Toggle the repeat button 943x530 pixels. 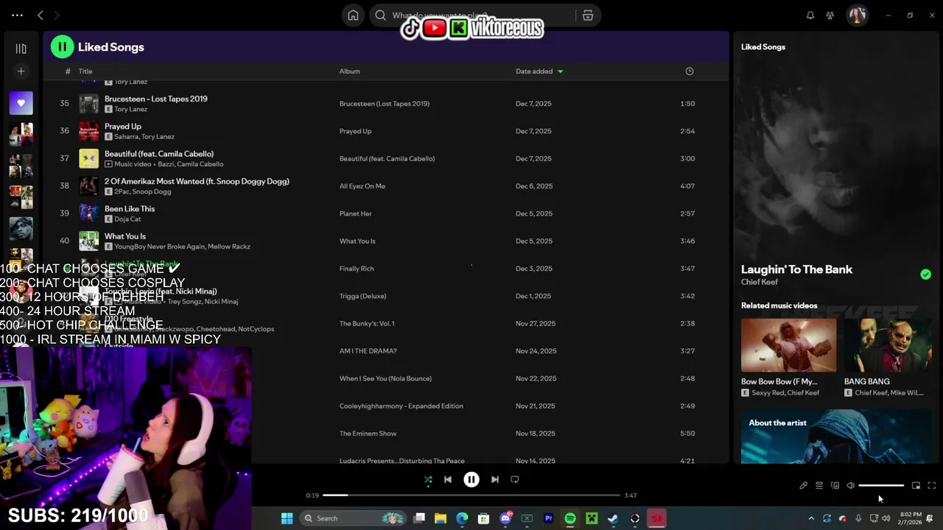pyautogui.click(x=515, y=479)
